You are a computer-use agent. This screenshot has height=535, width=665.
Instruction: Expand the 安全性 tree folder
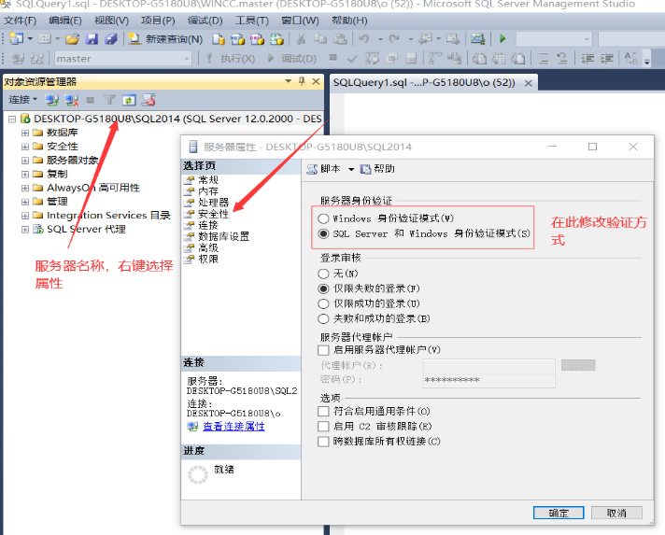[25, 147]
